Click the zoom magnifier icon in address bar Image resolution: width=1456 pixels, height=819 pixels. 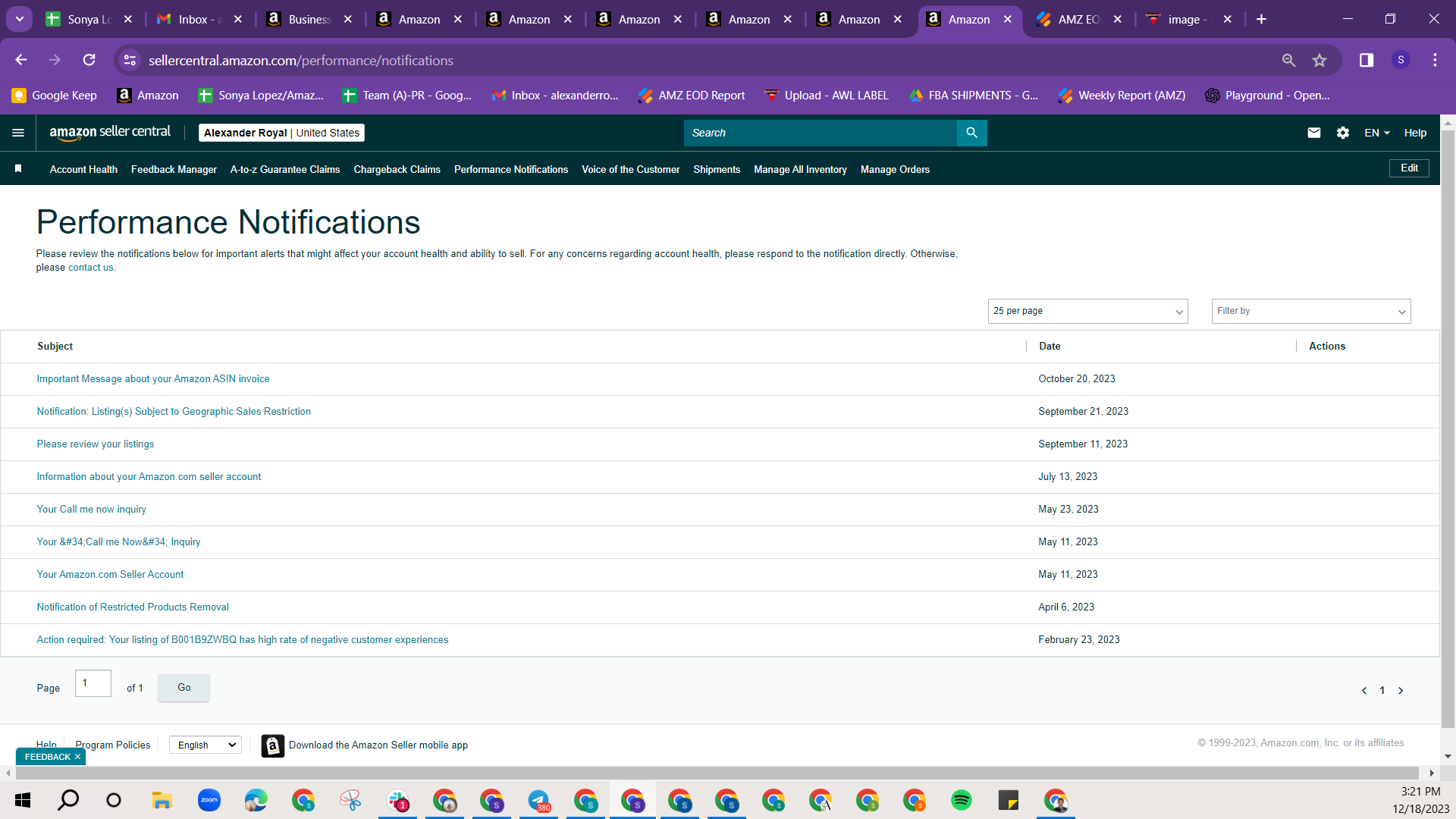pyautogui.click(x=1288, y=60)
